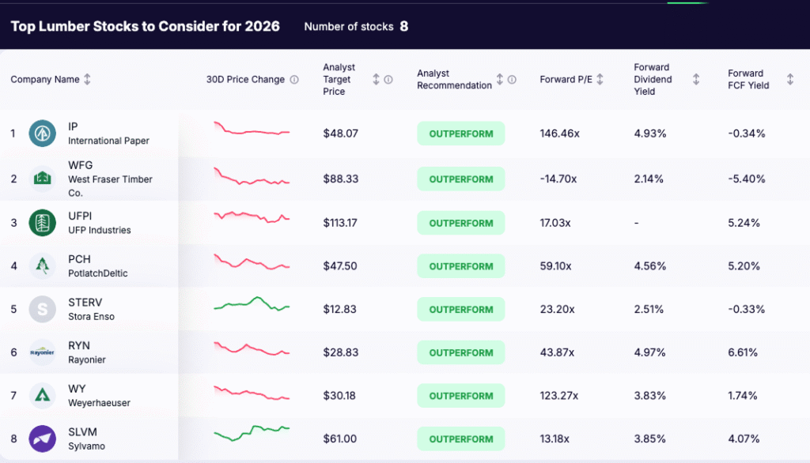
Task: Click OUTPERFORM badge for International Paper
Action: pos(460,134)
